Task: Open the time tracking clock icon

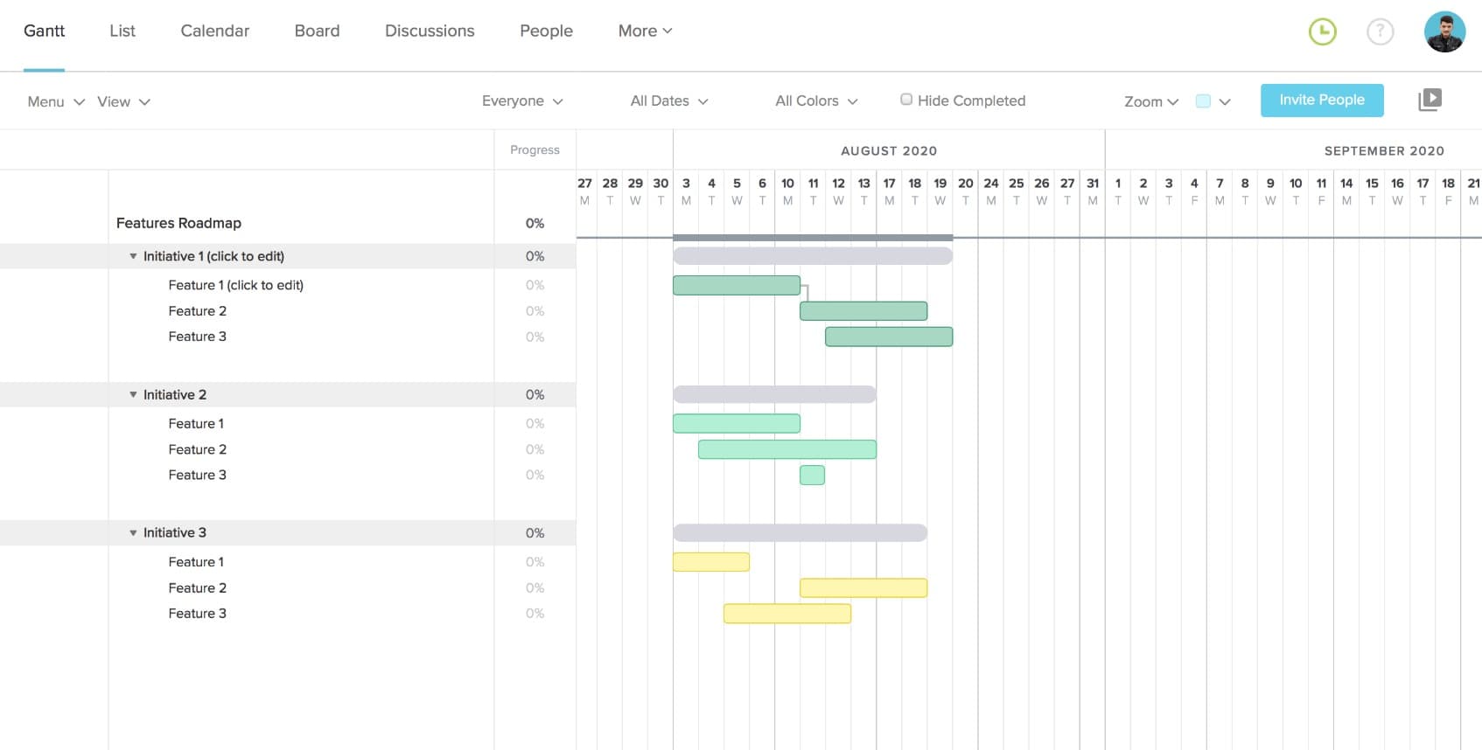Action: [x=1322, y=32]
